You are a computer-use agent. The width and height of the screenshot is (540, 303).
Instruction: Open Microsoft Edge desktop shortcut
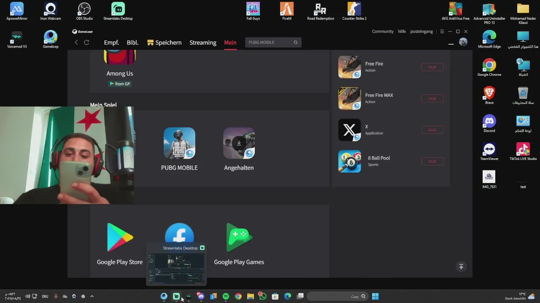[489, 40]
